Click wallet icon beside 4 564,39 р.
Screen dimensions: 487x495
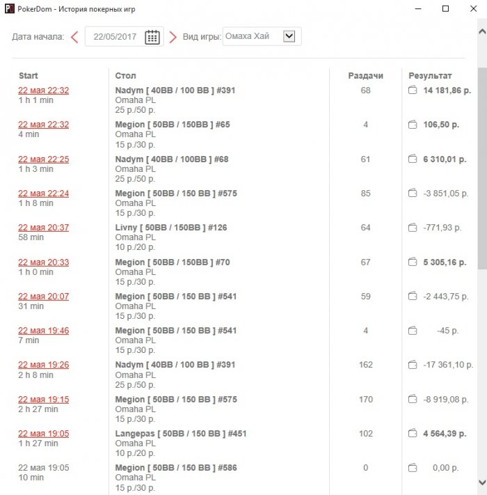413,433
